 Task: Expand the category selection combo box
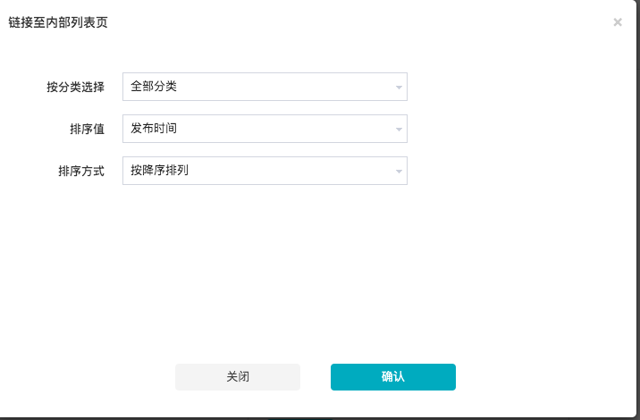click(265, 87)
